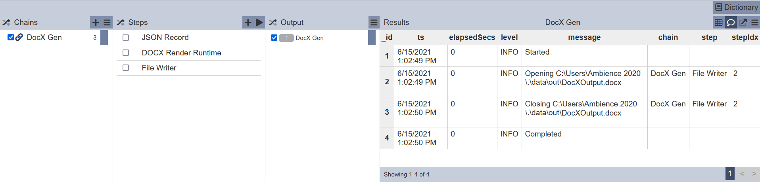Open the Chains panel hamburger menu
The image size is (760, 182).
point(107,23)
